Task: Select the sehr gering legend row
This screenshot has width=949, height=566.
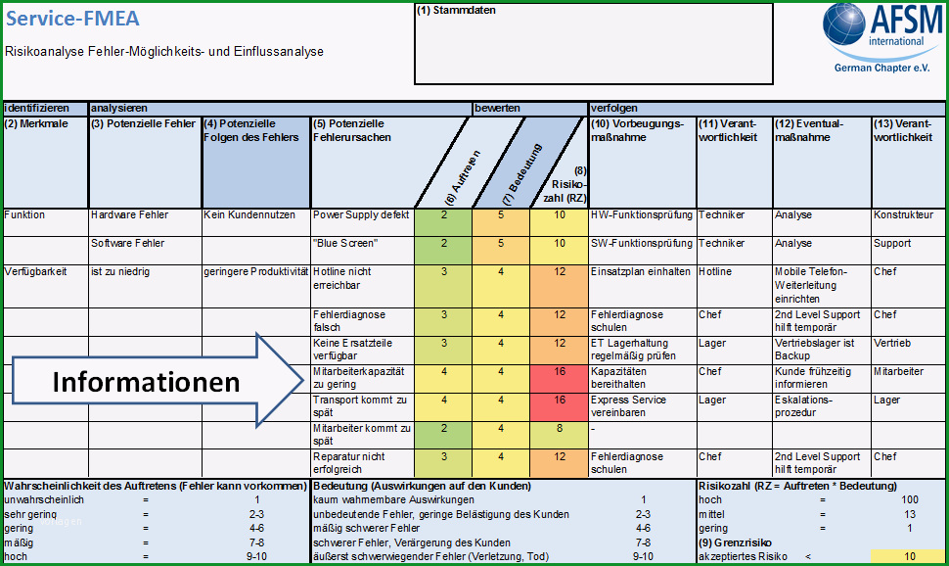Action: point(156,514)
